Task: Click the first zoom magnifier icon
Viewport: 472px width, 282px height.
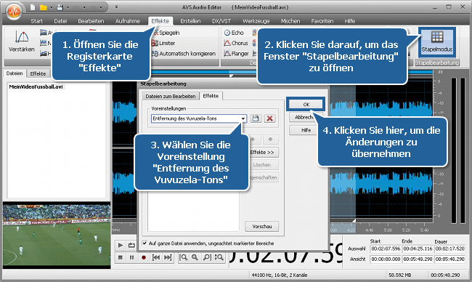Action: pyautogui.click(x=183, y=257)
